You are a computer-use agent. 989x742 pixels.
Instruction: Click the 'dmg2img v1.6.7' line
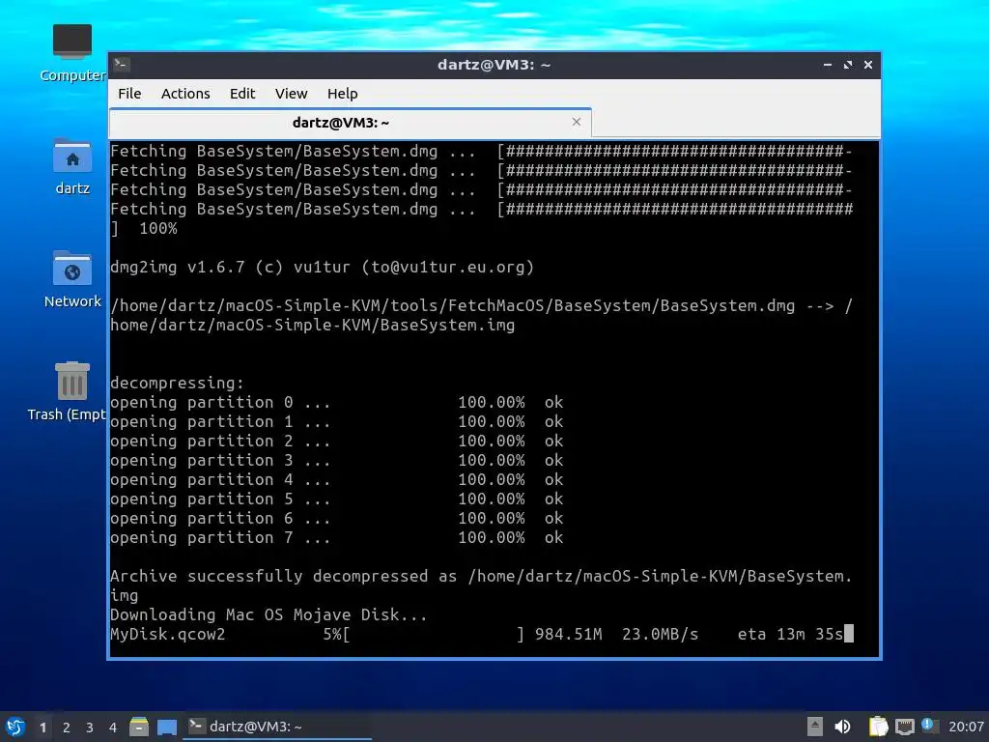322,267
